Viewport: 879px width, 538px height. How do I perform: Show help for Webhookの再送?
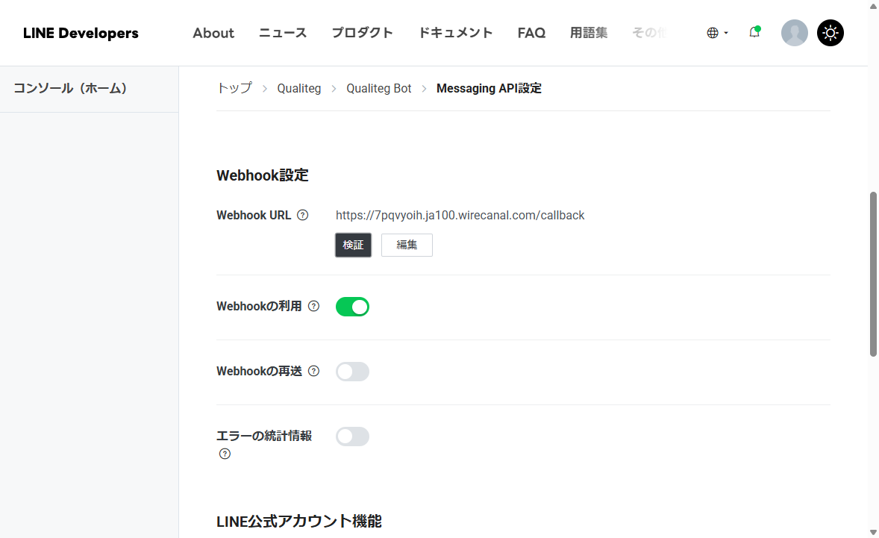click(x=314, y=371)
